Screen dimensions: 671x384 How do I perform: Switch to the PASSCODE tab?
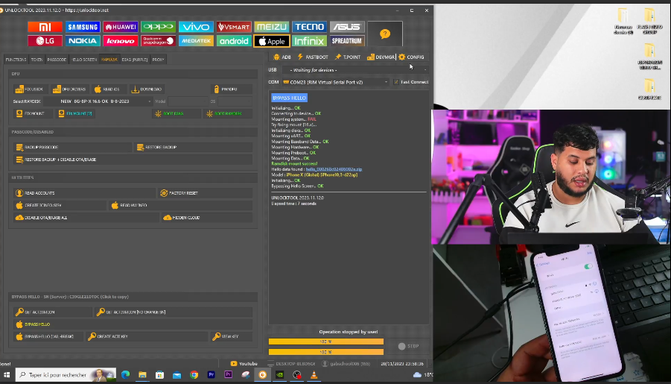click(x=57, y=60)
